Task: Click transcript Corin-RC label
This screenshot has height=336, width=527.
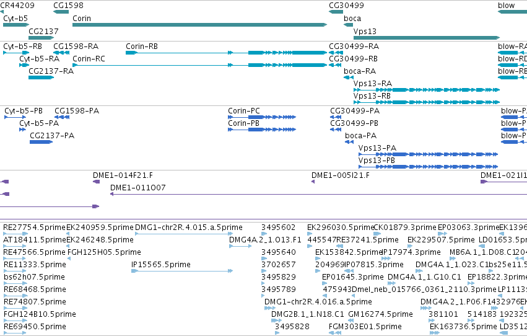Action: point(89,59)
